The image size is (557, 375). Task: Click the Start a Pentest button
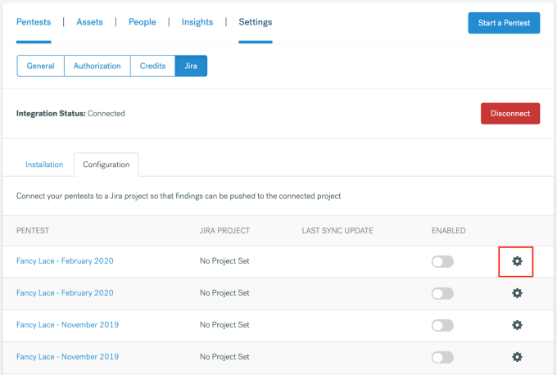click(504, 23)
